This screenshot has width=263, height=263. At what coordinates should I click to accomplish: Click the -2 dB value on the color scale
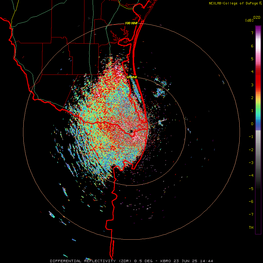[x=251, y=150]
